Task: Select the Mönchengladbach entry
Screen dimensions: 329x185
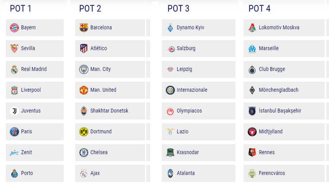Action: 279,90
